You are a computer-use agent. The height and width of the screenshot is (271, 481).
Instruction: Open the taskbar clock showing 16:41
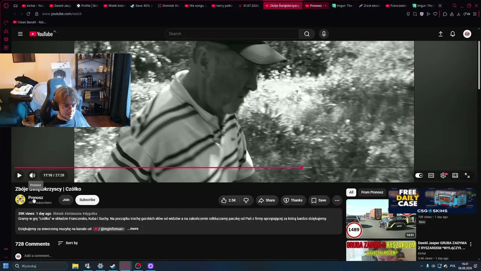(x=465, y=266)
